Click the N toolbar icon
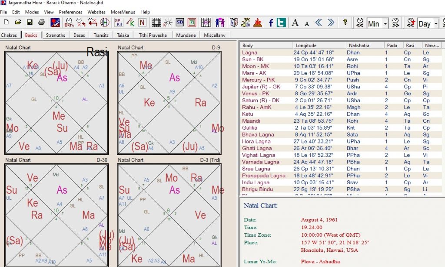 point(142,23)
